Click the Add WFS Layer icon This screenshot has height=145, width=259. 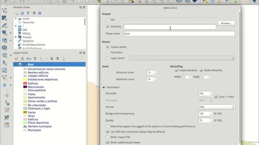tap(4, 56)
